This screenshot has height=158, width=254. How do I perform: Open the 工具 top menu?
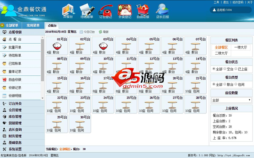pyautogui.click(x=216, y=2)
